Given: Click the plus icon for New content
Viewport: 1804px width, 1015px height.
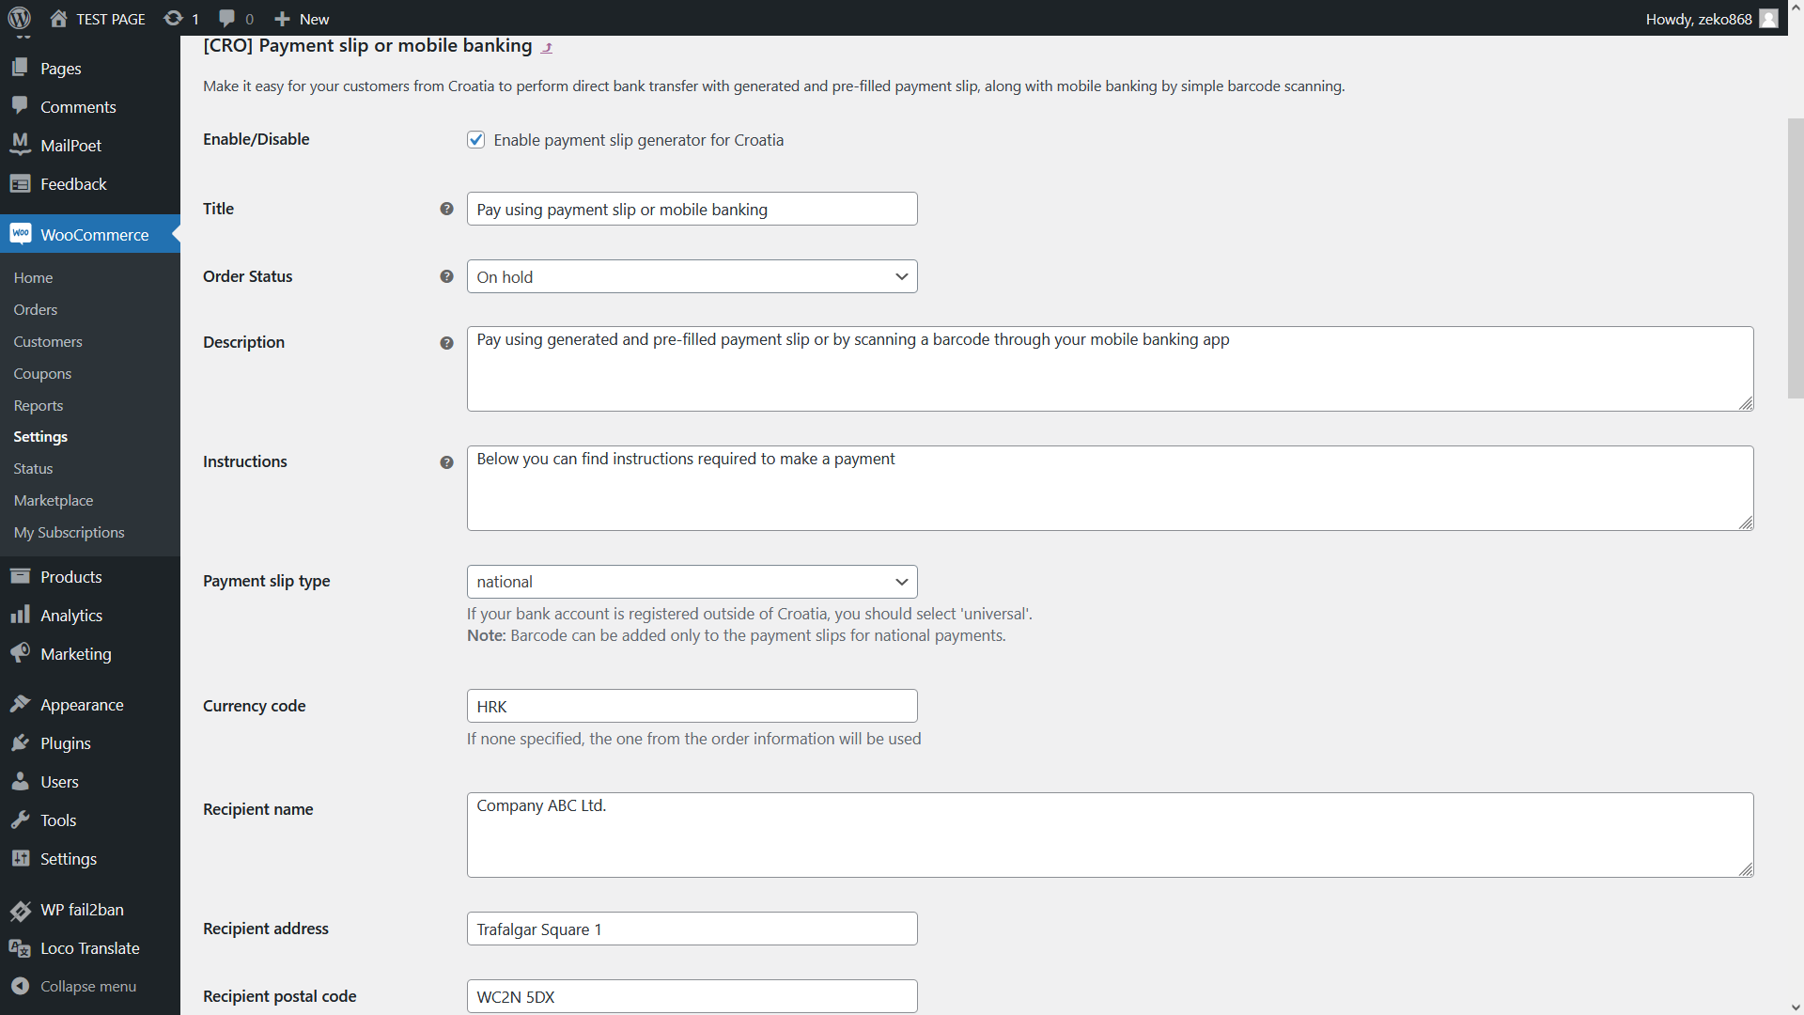Looking at the screenshot, I should coord(282,19).
